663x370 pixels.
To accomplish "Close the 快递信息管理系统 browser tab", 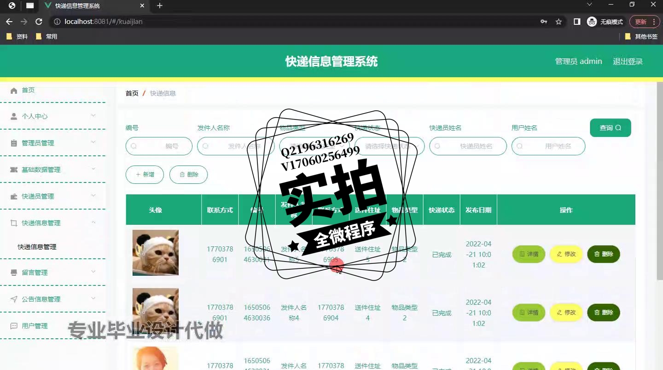I will (x=142, y=6).
